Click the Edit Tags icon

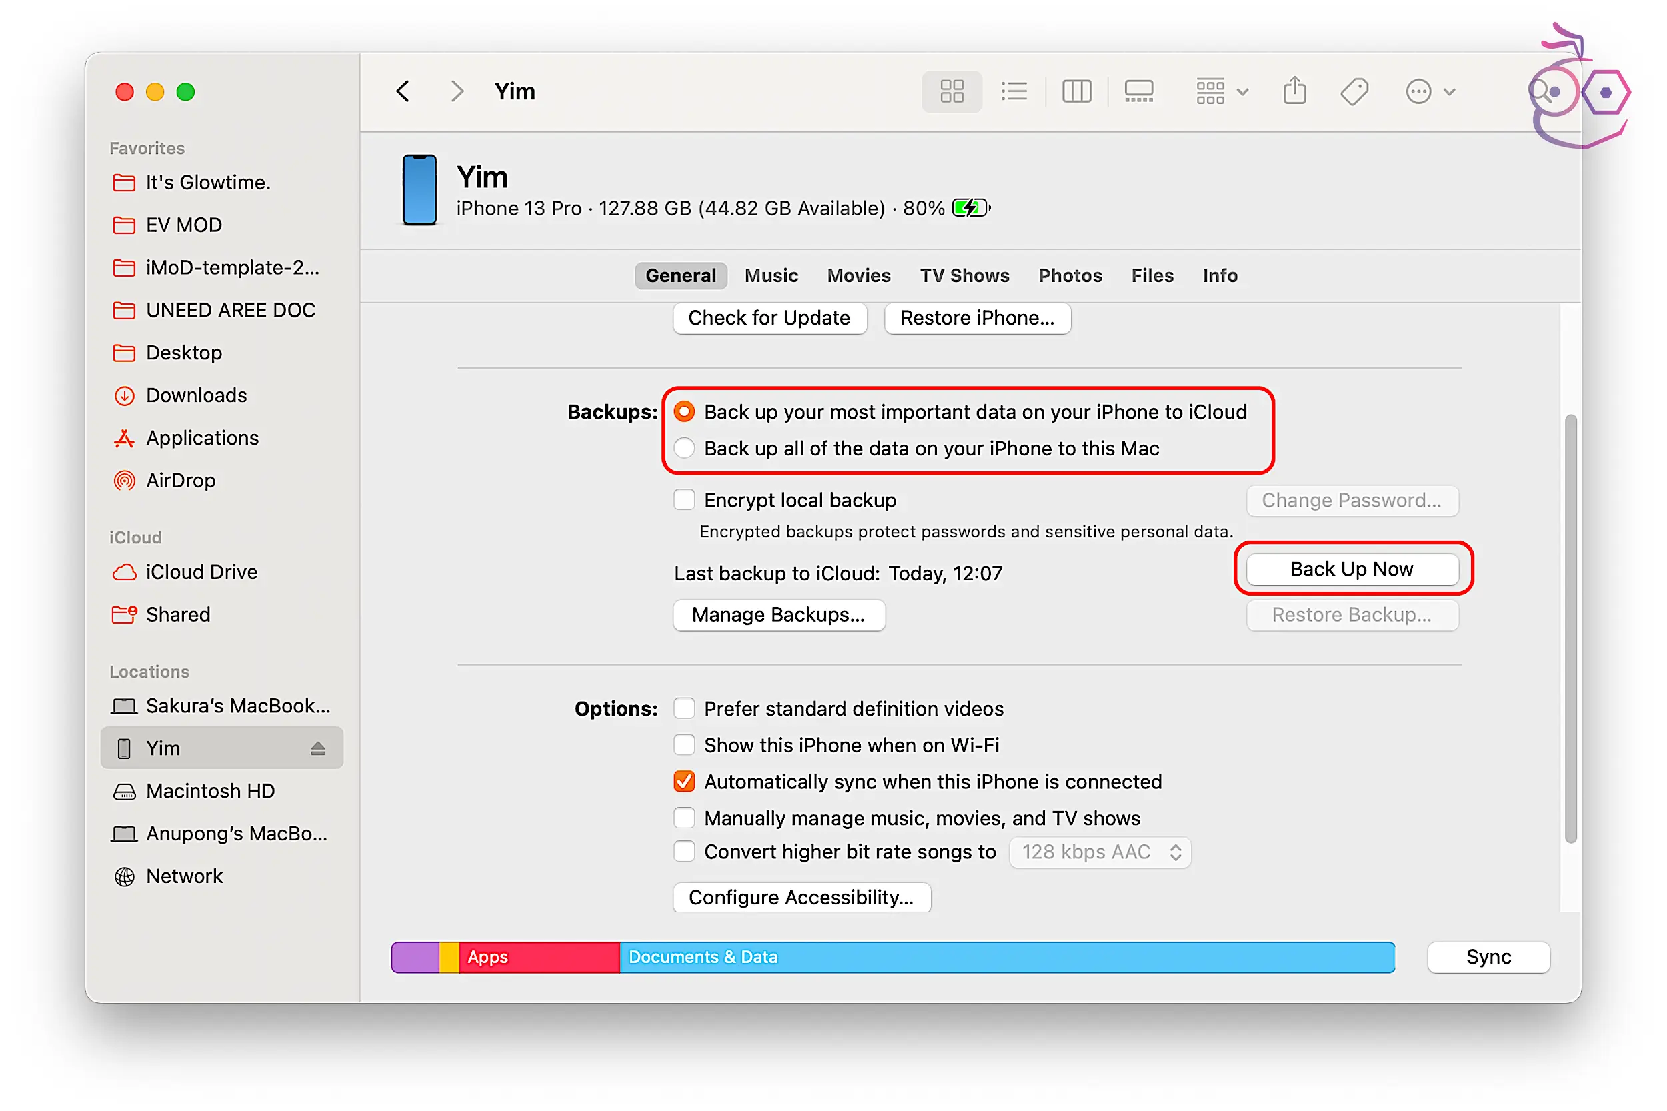1353,91
